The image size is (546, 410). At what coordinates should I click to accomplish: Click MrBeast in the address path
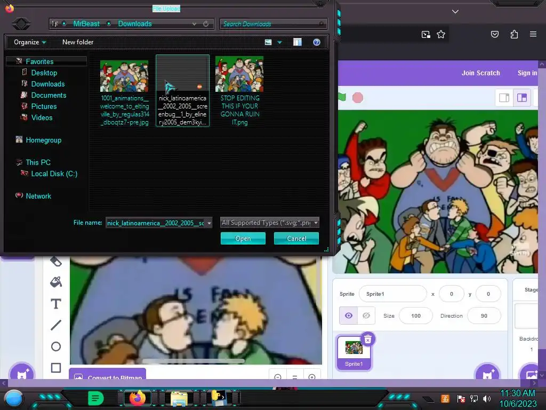pyautogui.click(x=86, y=23)
